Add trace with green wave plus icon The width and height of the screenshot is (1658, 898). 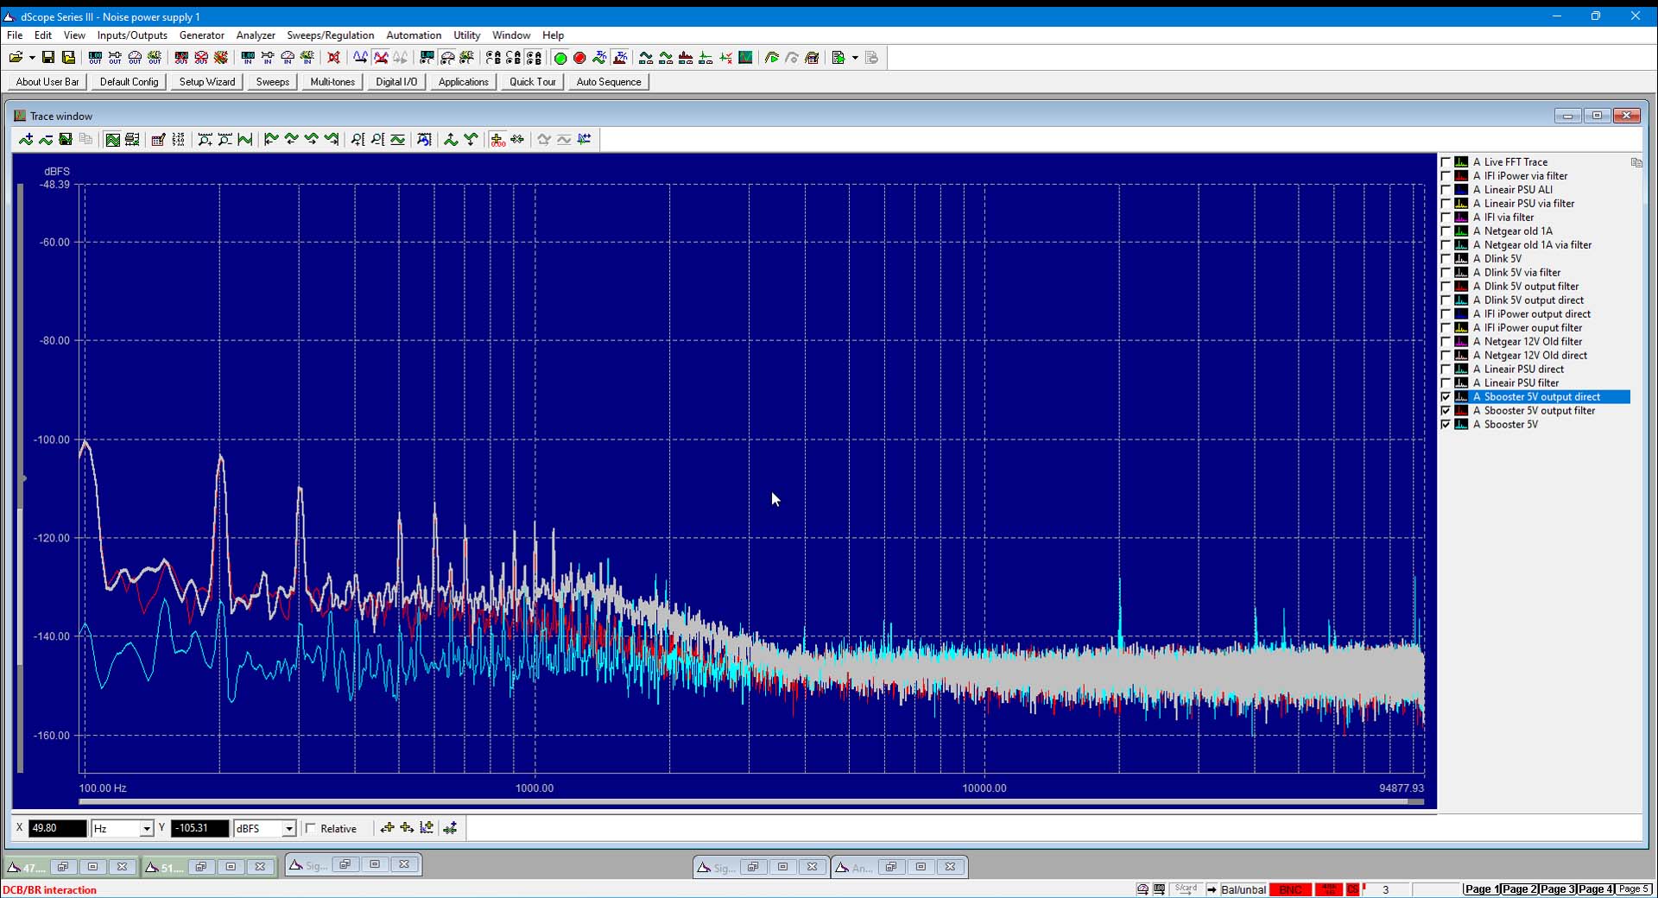pos(26,140)
